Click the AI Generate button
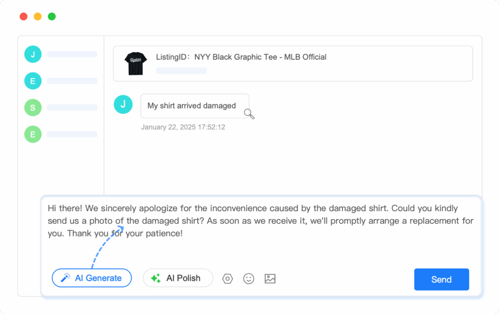This screenshot has width=499, height=314. (92, 277)
